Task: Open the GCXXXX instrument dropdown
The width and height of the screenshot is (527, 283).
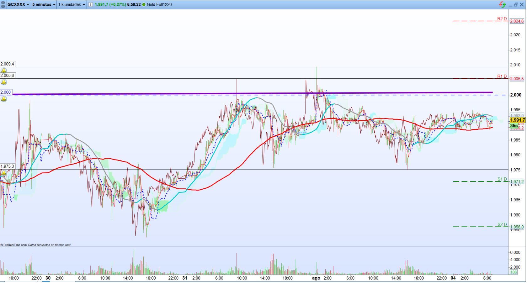Action: point(18,4)
